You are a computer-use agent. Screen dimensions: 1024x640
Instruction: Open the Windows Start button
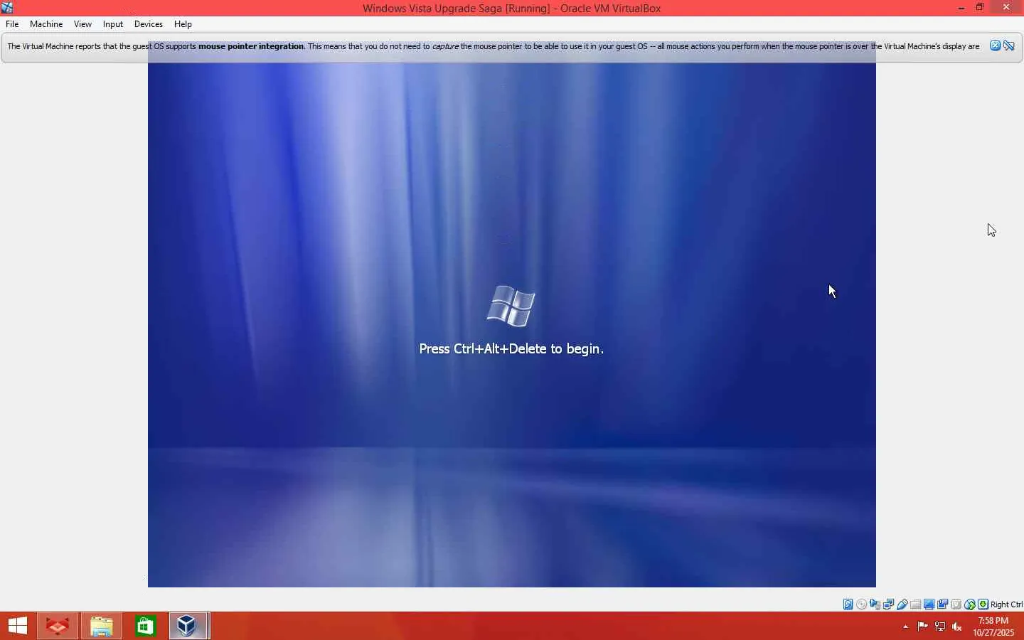coord(18,626)
